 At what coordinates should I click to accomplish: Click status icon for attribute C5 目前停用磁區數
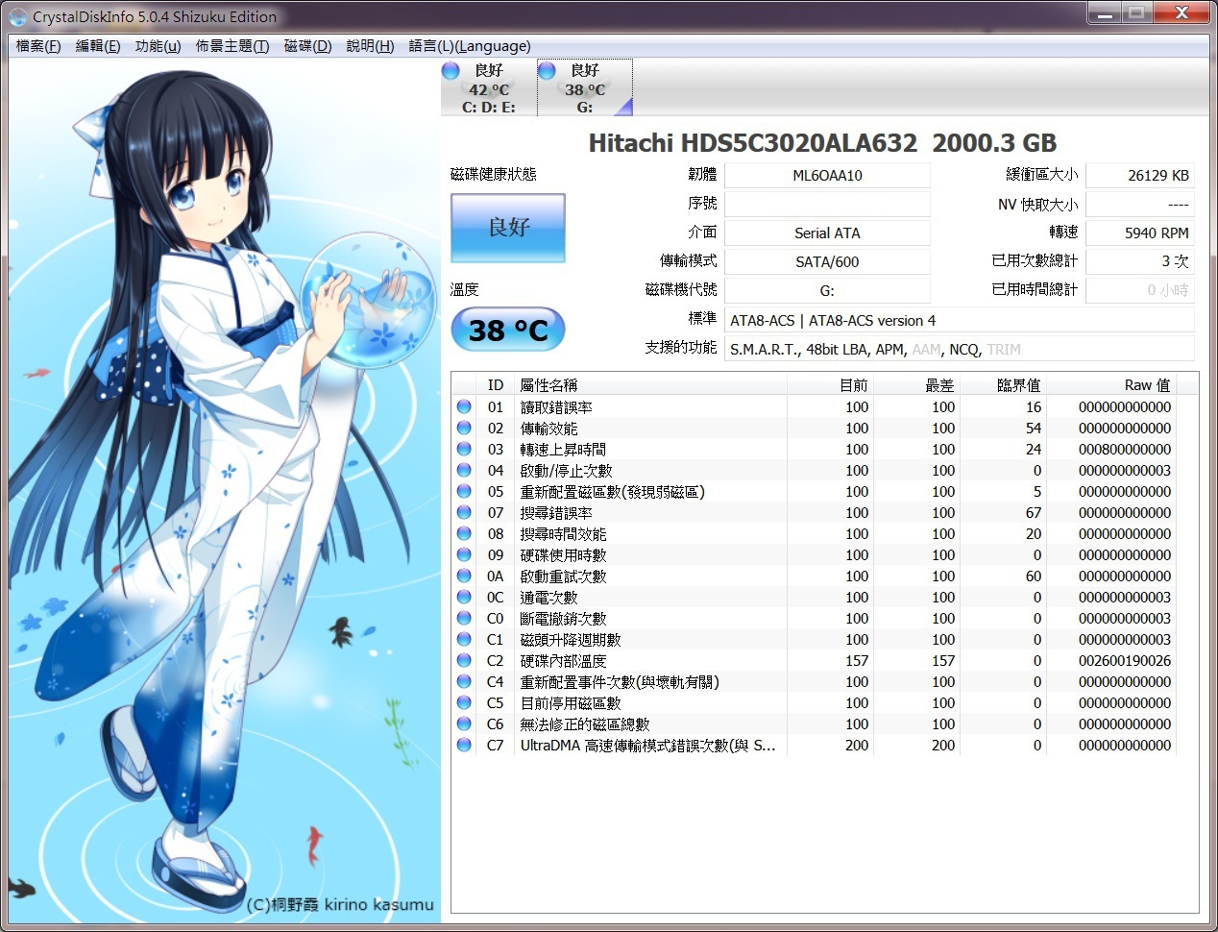tap(464, 702)
